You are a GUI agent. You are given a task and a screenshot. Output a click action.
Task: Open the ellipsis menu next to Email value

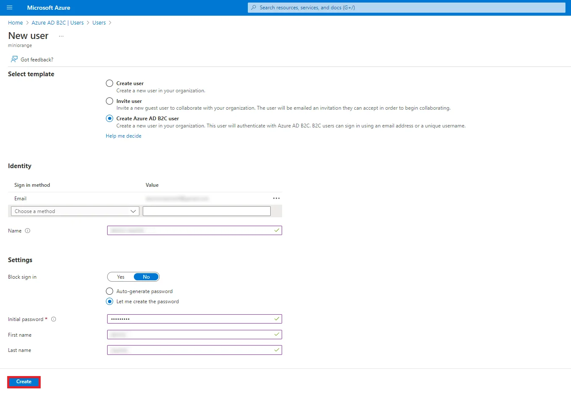tap(276, 198)
